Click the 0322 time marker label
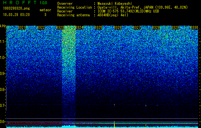Viewport: 201px width, 128px height. pos(41,28)
